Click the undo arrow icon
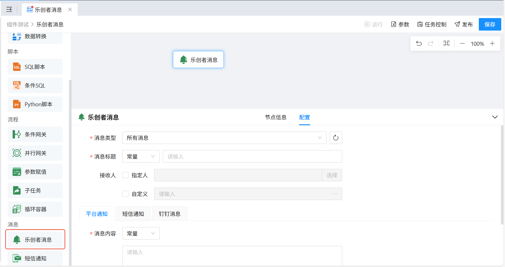The height and width of the screenshot is (267, 505). (x=419, y=44)
